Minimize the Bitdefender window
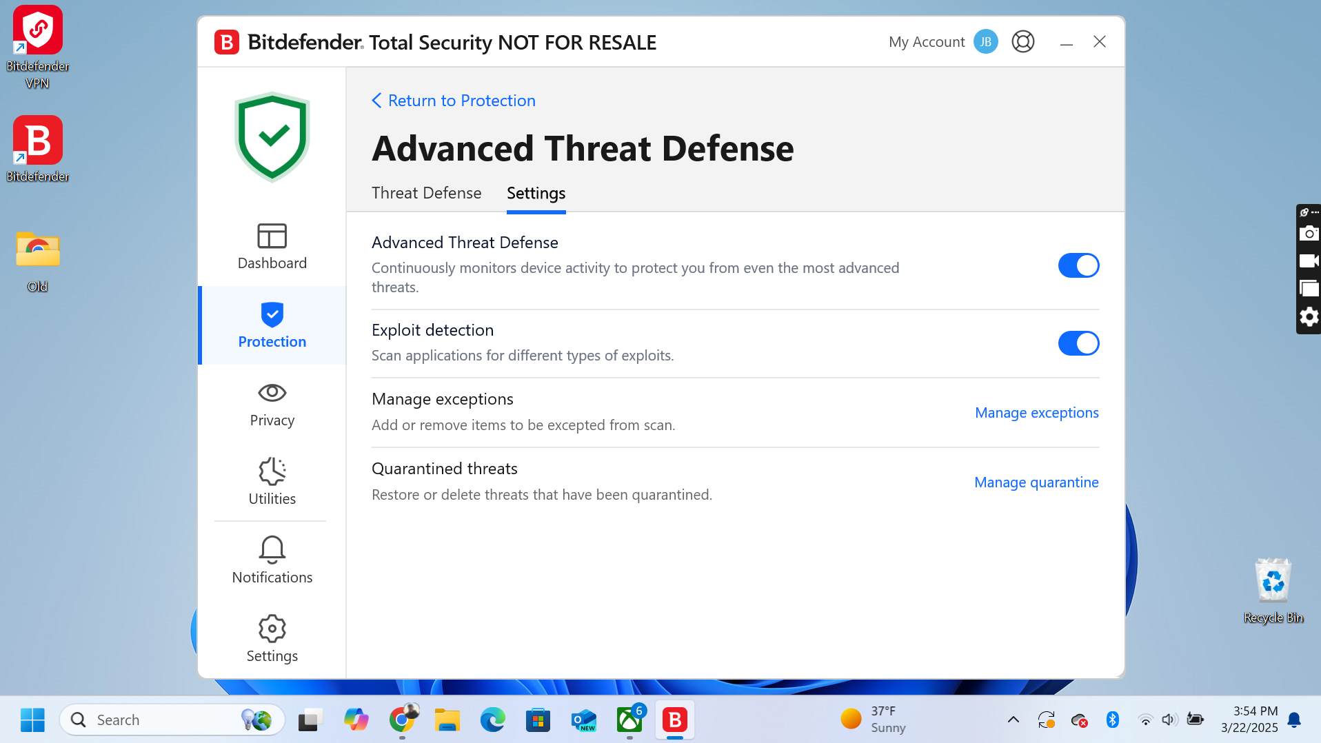The image size is (1321, 743). click(1067, 43)
